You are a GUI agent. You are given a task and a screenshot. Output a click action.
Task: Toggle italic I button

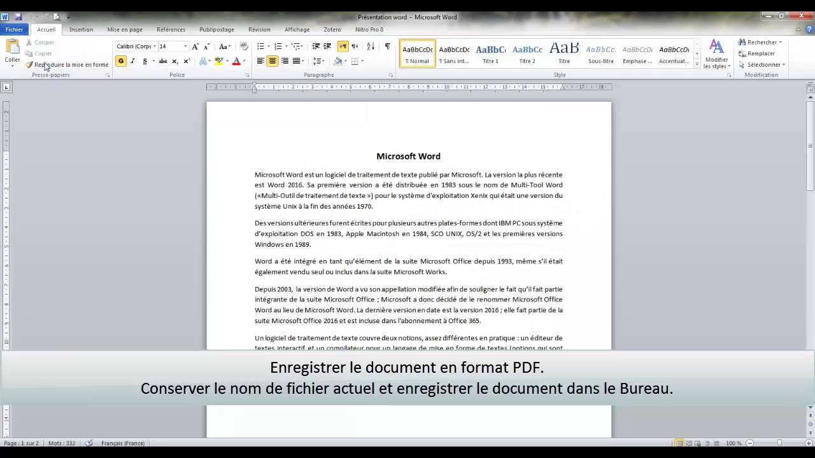tap(132, 61)
